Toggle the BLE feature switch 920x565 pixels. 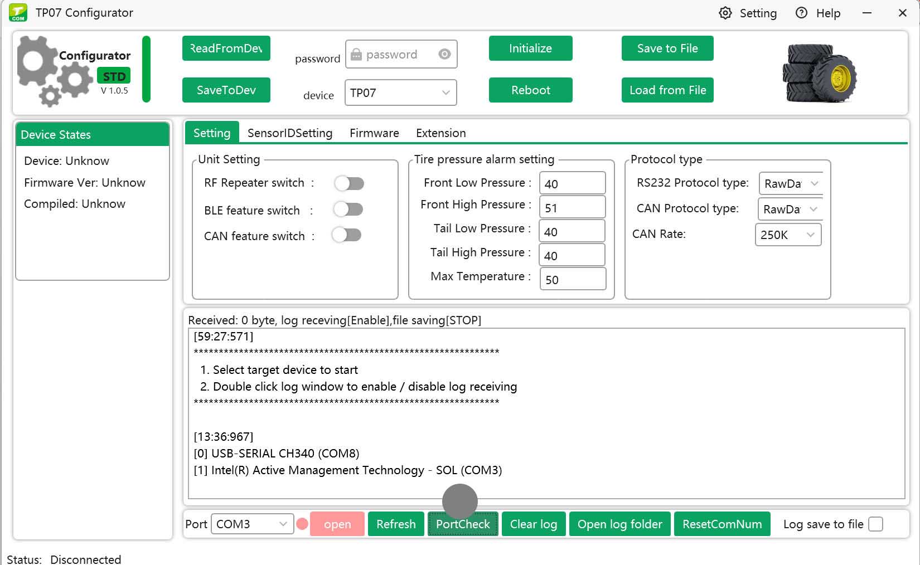[x=348, y=209]
